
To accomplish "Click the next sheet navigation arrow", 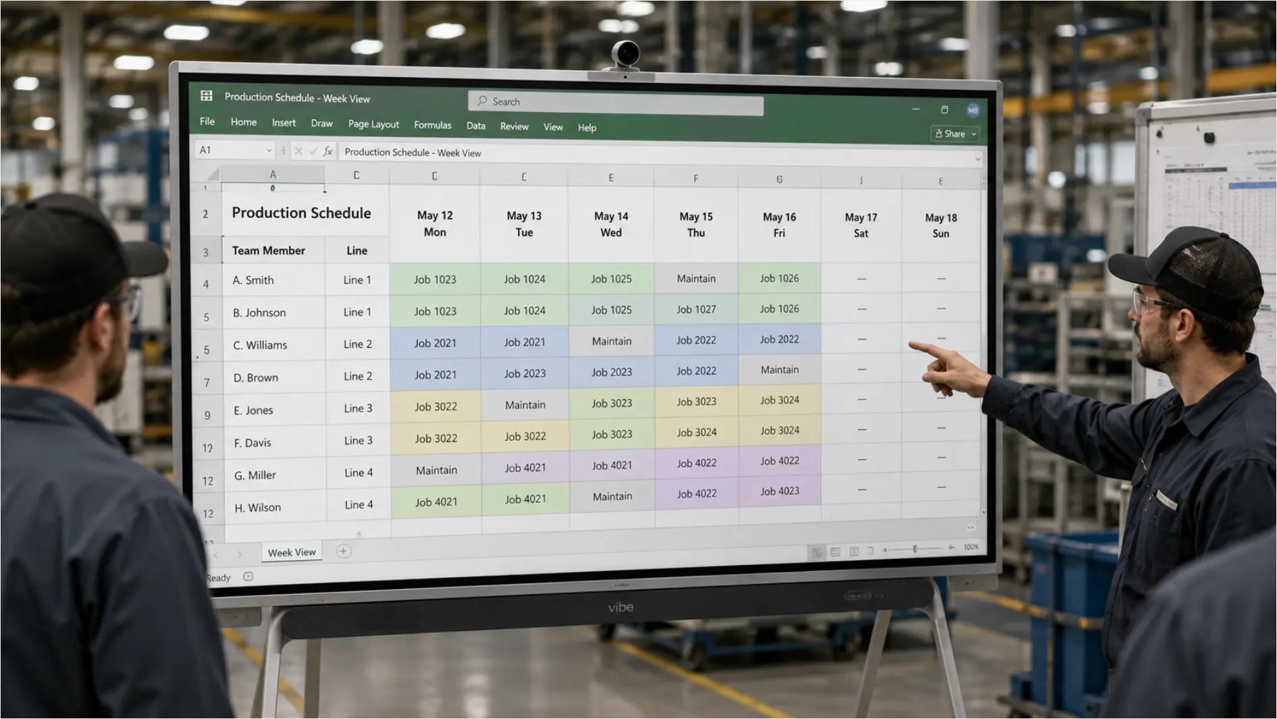I will point(239,554).
